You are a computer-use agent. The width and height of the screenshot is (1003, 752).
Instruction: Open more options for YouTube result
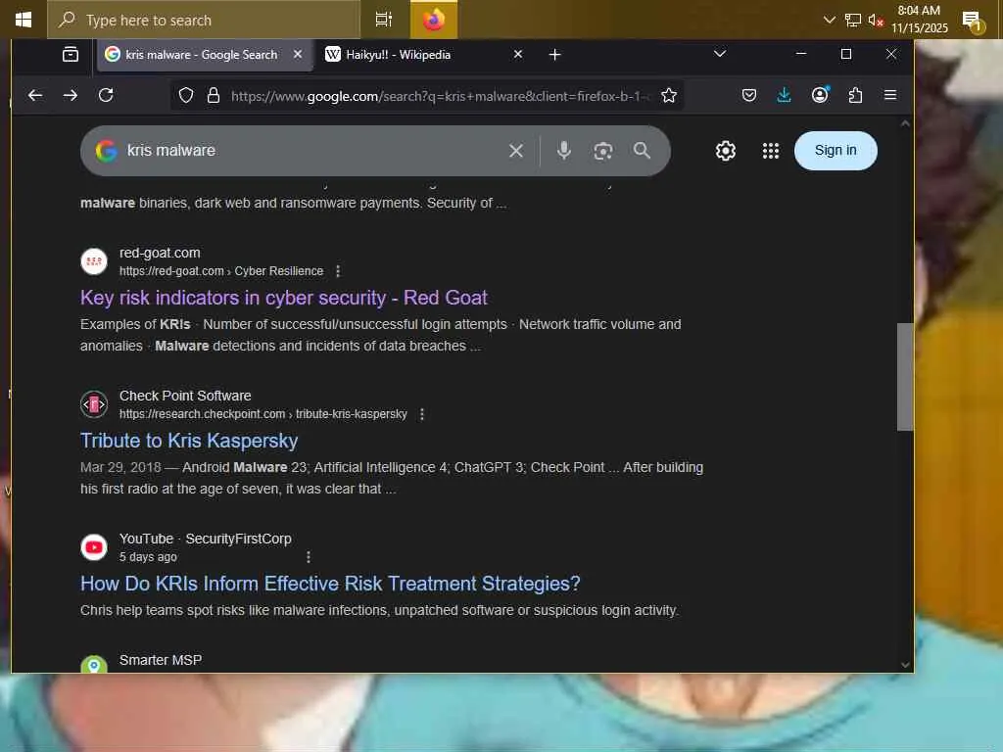309,557
